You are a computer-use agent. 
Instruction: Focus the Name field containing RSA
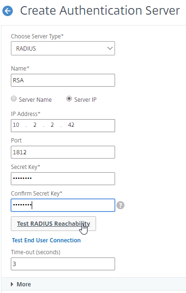pyautogui.click(x=63, y=80)
